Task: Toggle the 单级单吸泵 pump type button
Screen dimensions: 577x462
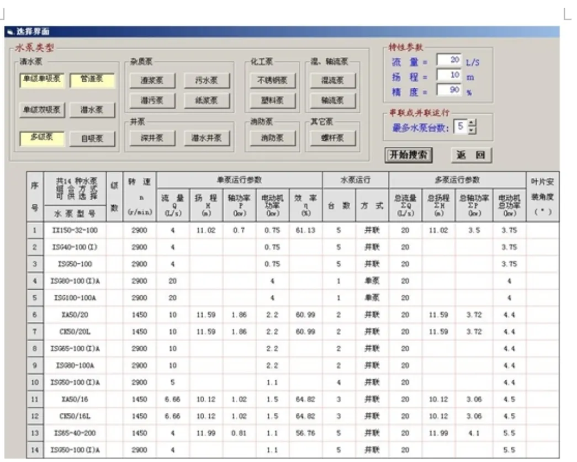Action: [x=42, y=80]
